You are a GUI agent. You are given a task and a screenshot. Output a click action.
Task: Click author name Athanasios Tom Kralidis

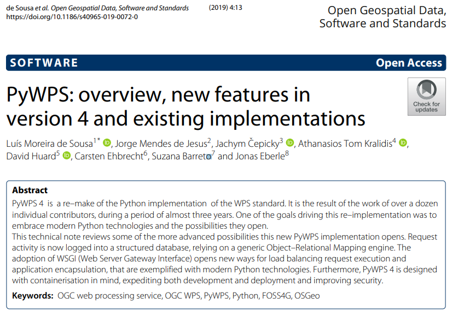pyautogui.click(x=345, y=144)
